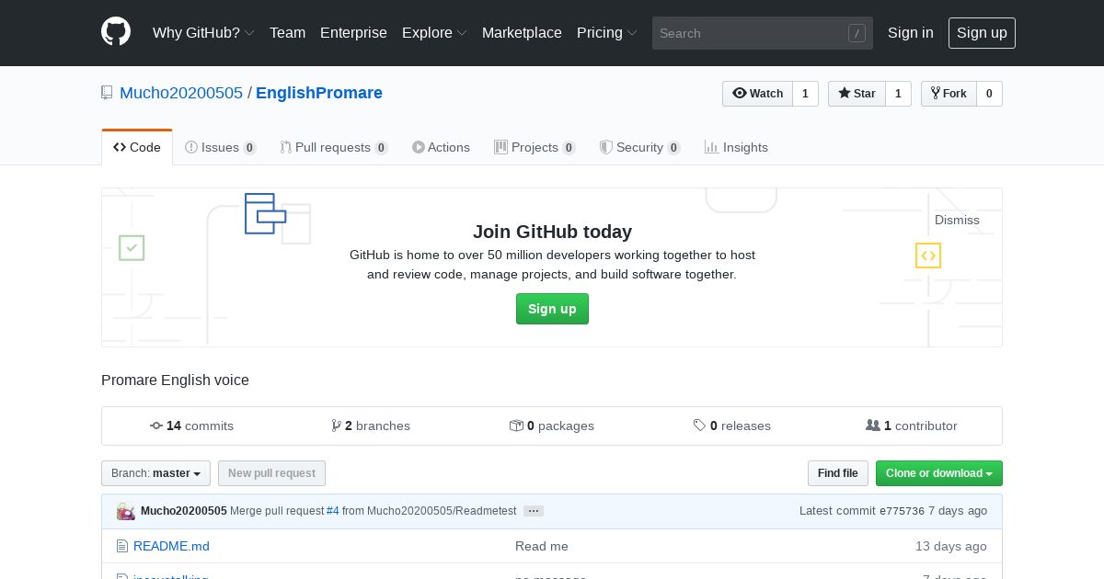Click the Sign in link
Viewport: 1104px width, 579px height.
[x=911, y=32]
